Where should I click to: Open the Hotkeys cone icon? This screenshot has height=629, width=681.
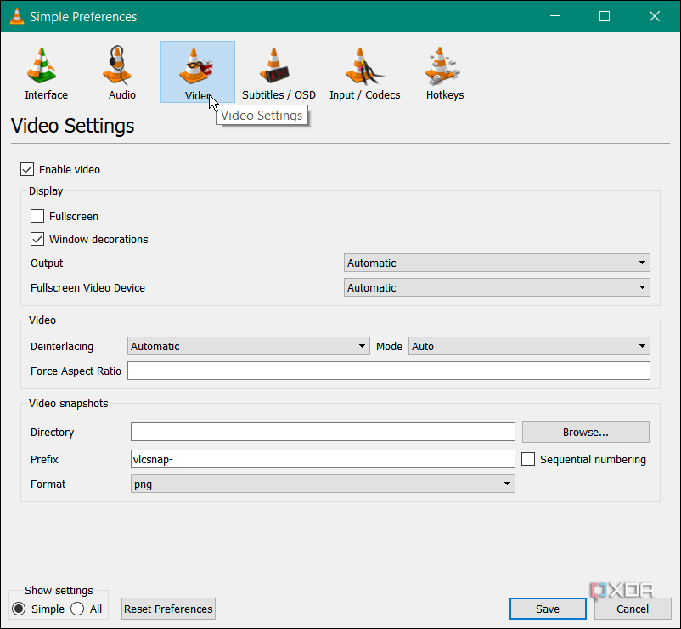click(x=442, y=65)
